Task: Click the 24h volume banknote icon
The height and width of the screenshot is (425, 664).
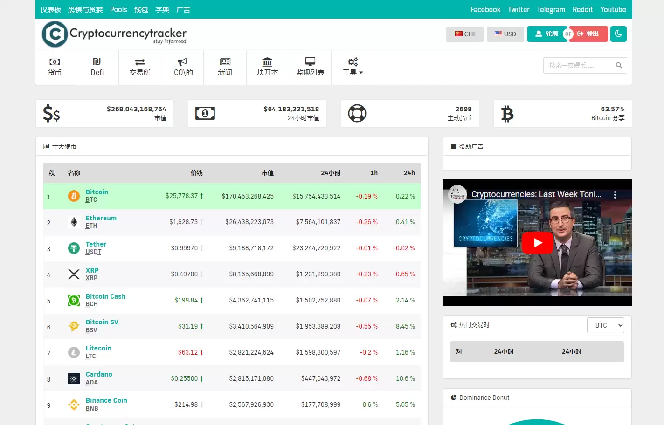Action: [x=205, y=113]
